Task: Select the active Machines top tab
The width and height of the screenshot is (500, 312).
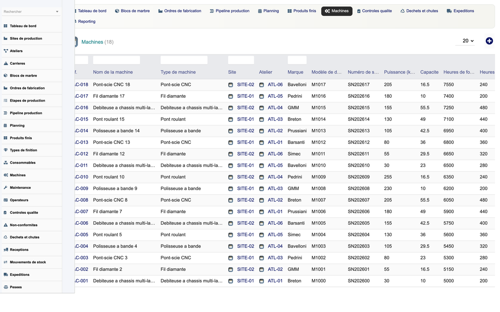Action: (x=337, y=11)
